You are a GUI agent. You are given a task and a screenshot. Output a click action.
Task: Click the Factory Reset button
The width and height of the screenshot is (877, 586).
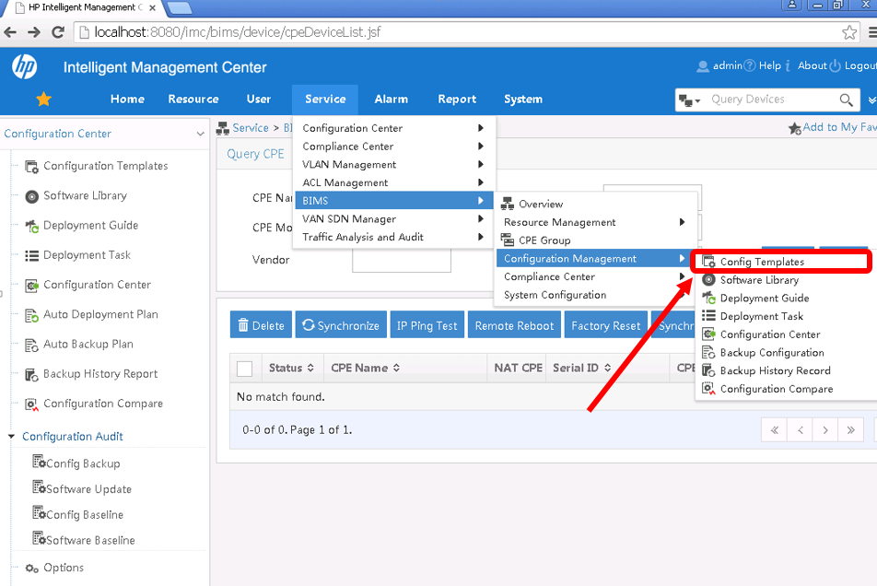click(606, 325)
